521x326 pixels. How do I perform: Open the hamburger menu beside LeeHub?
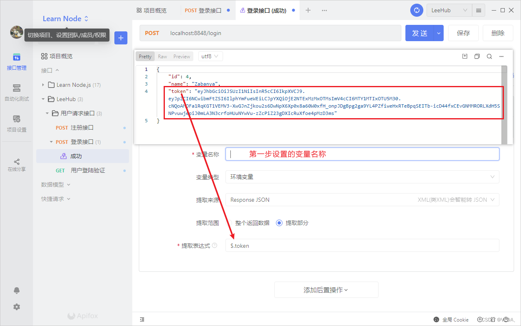pyautogui.click(x=479, y=10)
